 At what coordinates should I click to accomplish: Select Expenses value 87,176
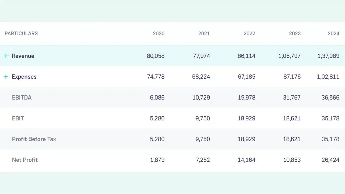pos(292,77)
